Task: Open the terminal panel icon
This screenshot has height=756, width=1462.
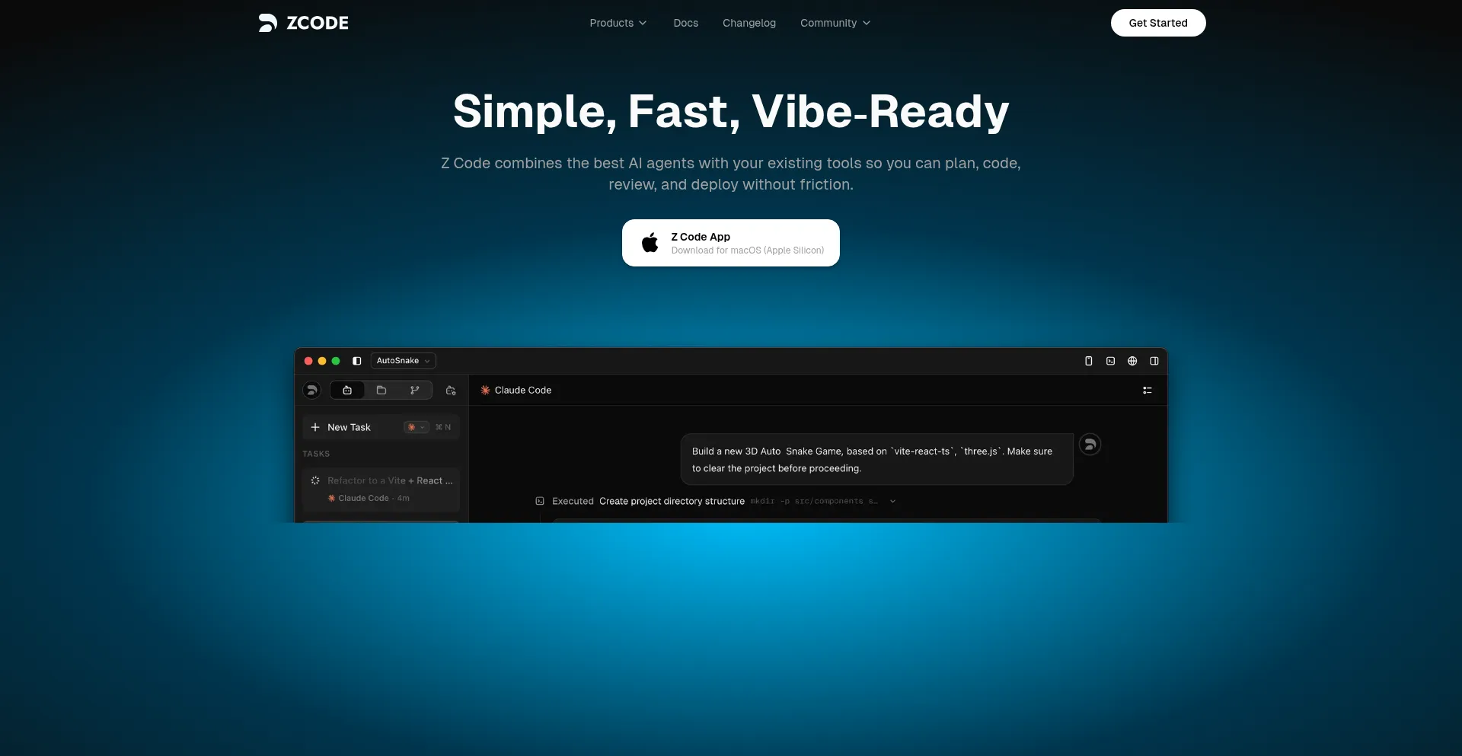Action: (1111, 361)
